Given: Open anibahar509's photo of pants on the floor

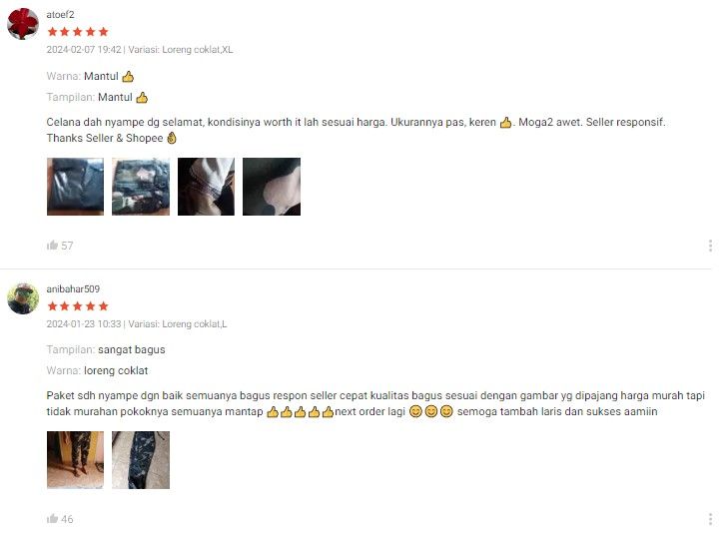Looking at the screenshot, I should point(141,460).
